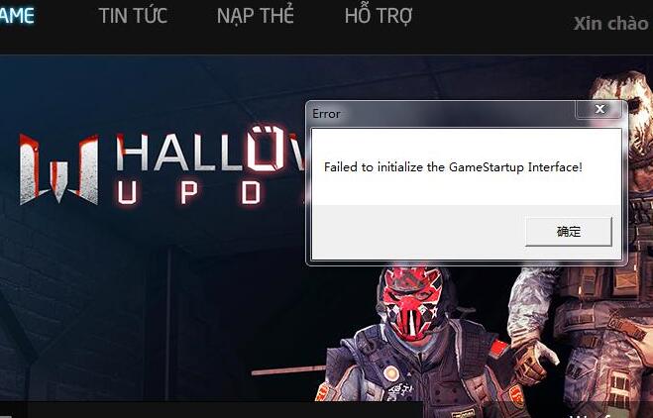The height and width of the screenshot is (418, 653).
Task: Click the round badge on soldier's chest
Action: (x=391, y=373)
